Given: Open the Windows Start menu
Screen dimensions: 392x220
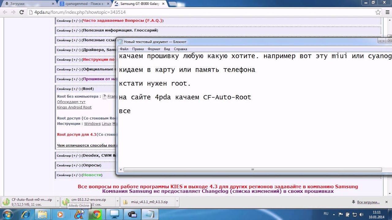Looking at the screenshot, I should pyautogui.click(x=7, y=214).
